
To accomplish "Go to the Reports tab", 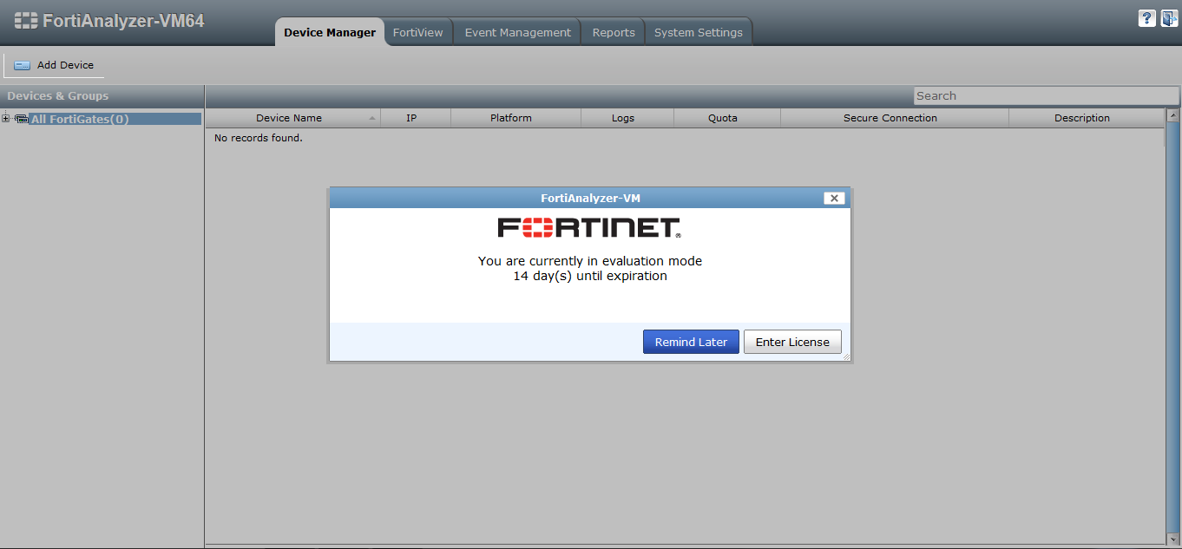I will 614,32.
